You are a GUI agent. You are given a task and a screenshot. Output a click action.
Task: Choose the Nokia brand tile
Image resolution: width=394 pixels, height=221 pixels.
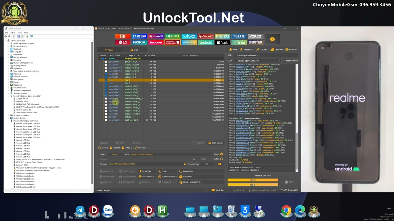(139, 42)
